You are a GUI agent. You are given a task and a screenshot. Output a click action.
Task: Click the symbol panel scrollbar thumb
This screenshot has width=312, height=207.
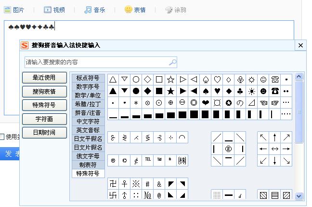click(x=299, y=112)
